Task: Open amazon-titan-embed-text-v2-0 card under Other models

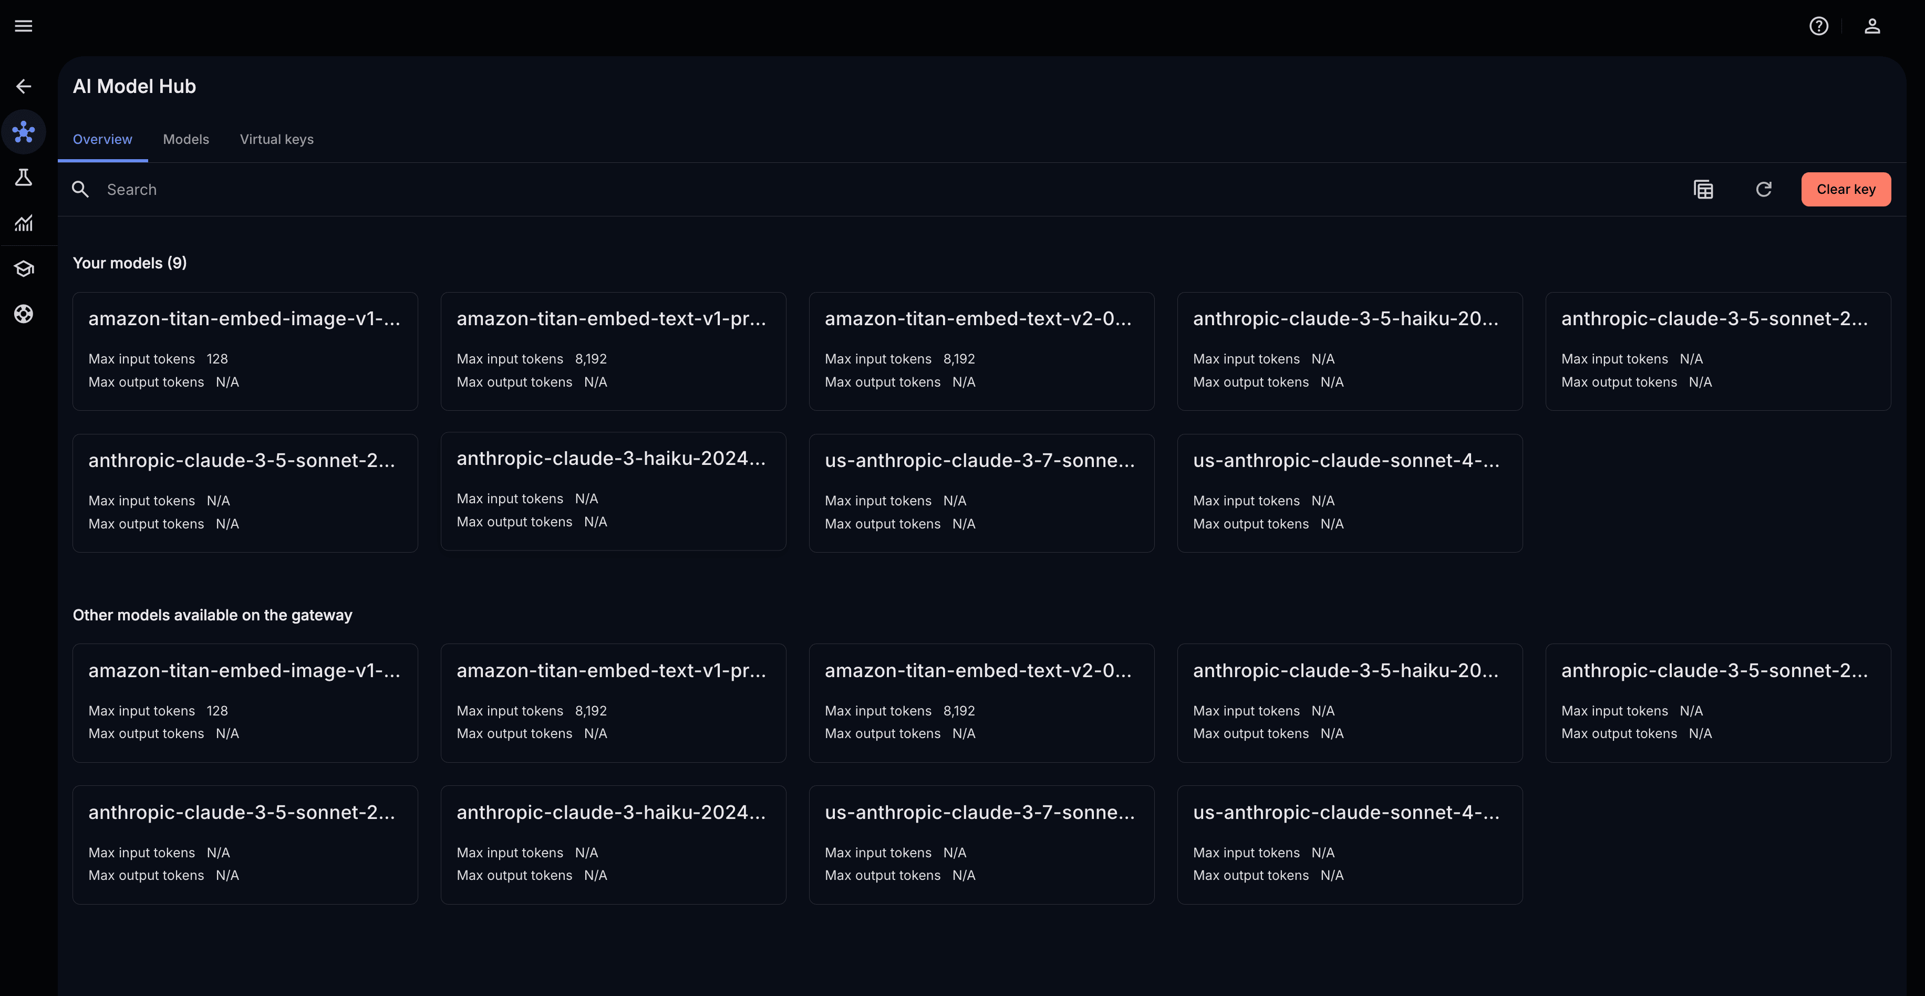Action: pos(982,703)
